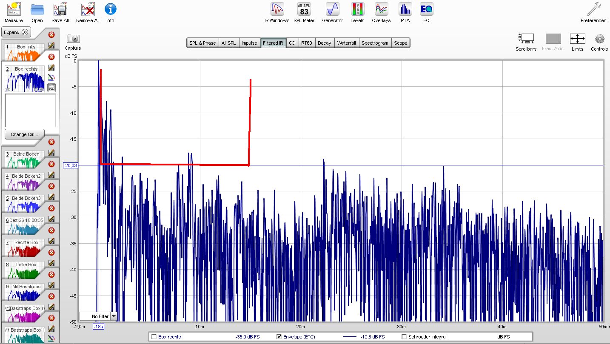This screenshot has width=610, height=344.
Task: Switch to Scope tab
Action: tap(400, 43)
